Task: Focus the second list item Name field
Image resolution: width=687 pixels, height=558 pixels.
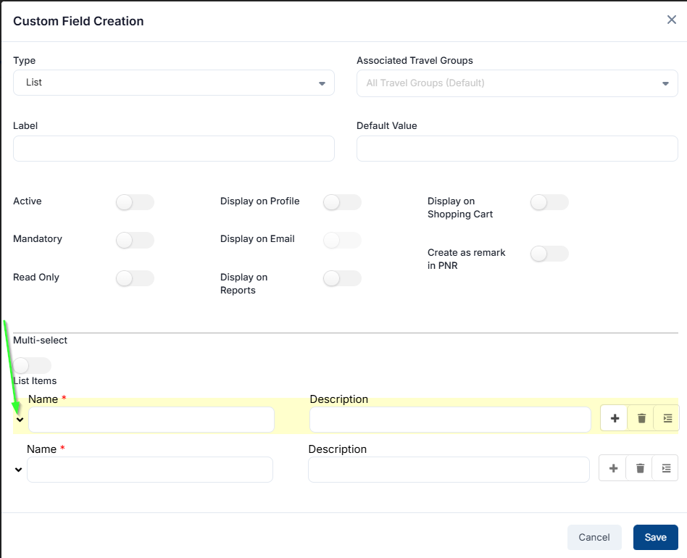Action: (x=150, y=470)
